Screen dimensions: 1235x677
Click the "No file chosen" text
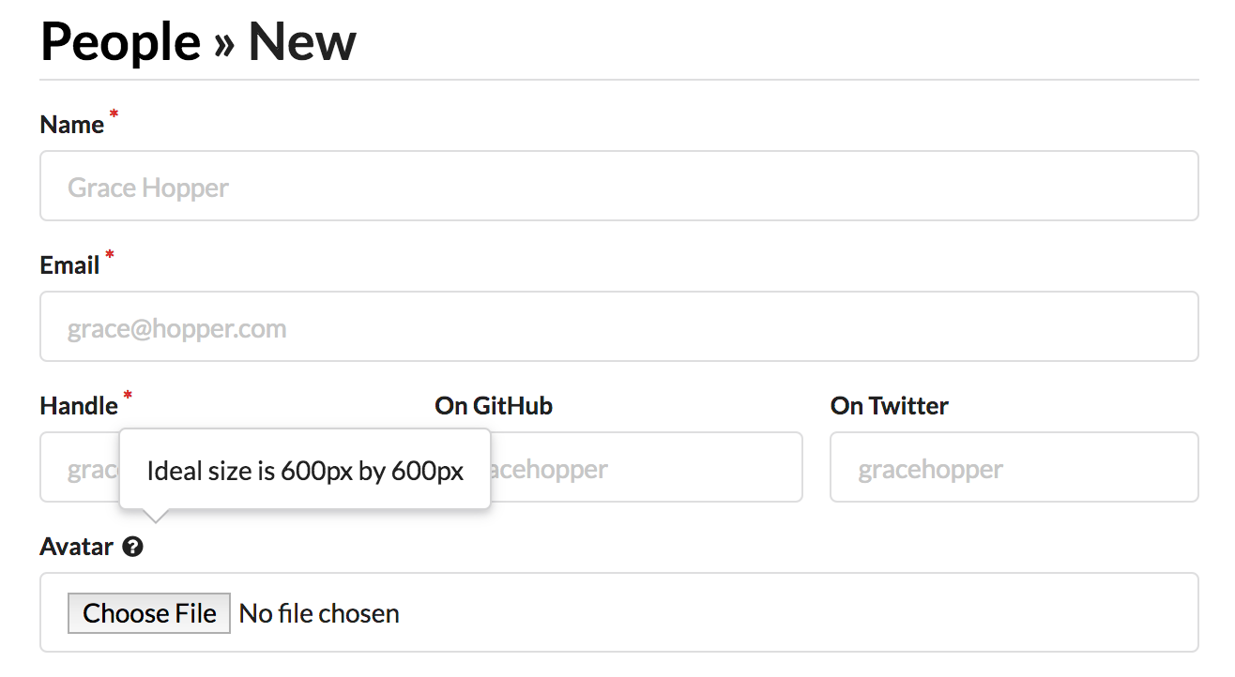[319, 613]
